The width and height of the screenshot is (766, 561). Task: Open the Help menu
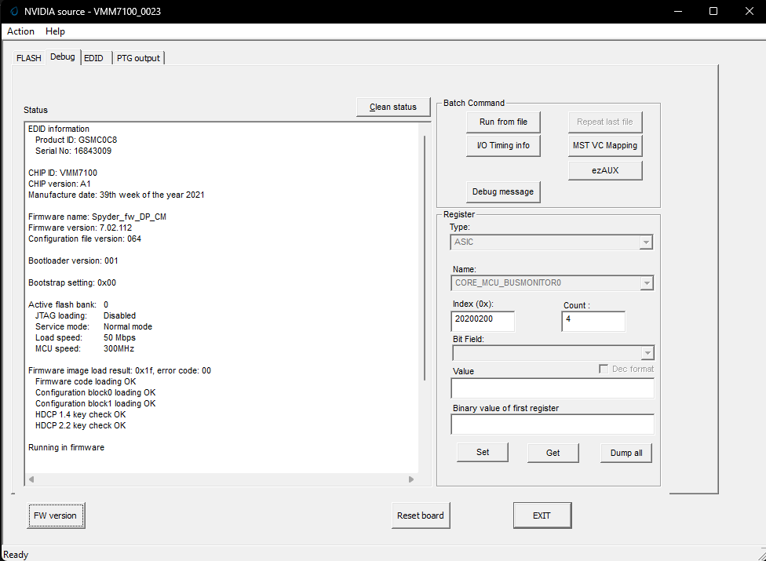pyautogui.click(x=55, y=31)
